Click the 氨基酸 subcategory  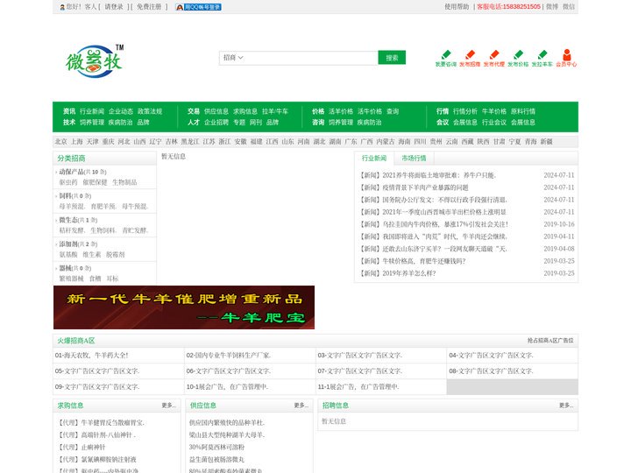click(68, 255)
